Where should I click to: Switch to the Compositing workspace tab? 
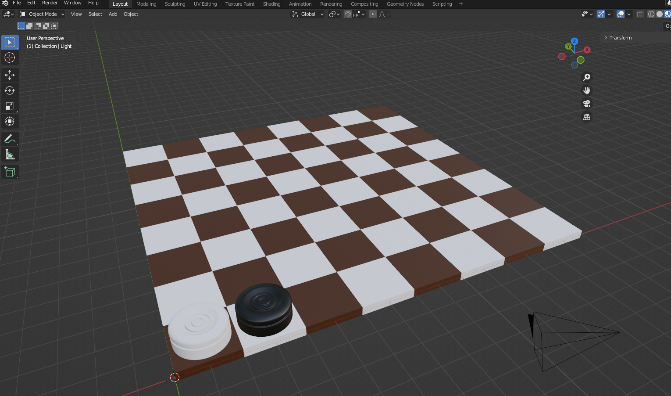(364, 4)
